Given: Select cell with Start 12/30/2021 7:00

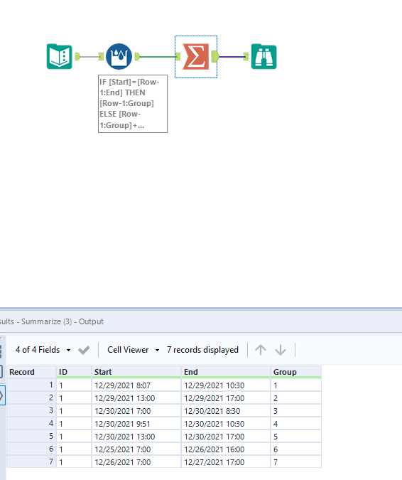Looking at the screenshot, I should 136,411.
